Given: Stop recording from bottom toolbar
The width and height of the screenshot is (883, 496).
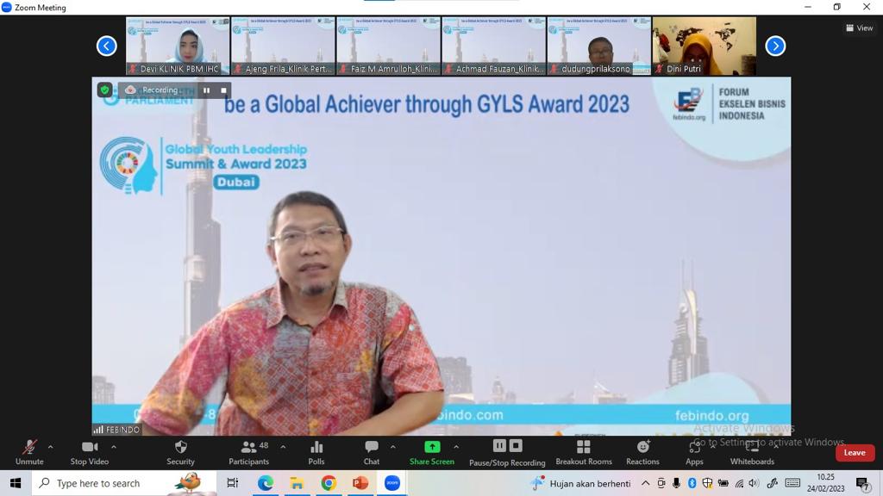Looking at the screenshot, I should (516, 446).
